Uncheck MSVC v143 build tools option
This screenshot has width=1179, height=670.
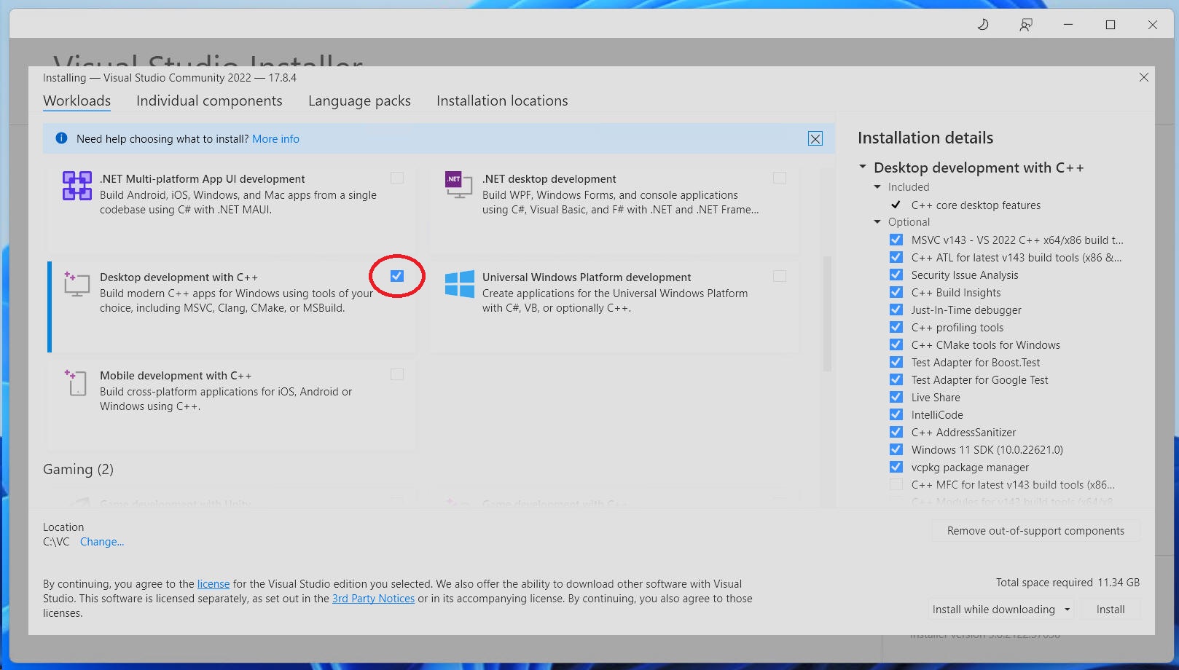(x=896, y=240)
